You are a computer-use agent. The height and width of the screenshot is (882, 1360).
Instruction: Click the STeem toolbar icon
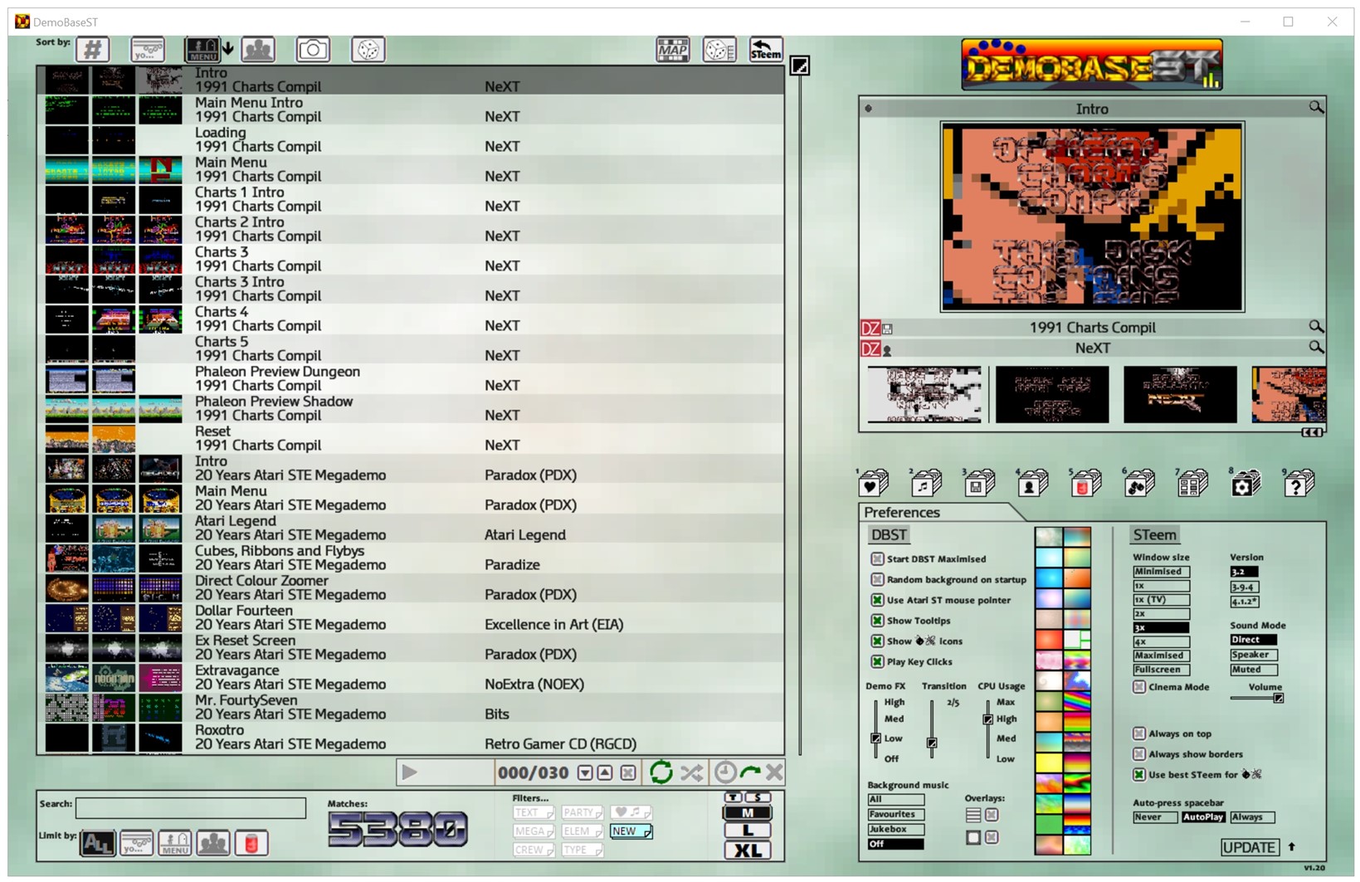(765, 50)
